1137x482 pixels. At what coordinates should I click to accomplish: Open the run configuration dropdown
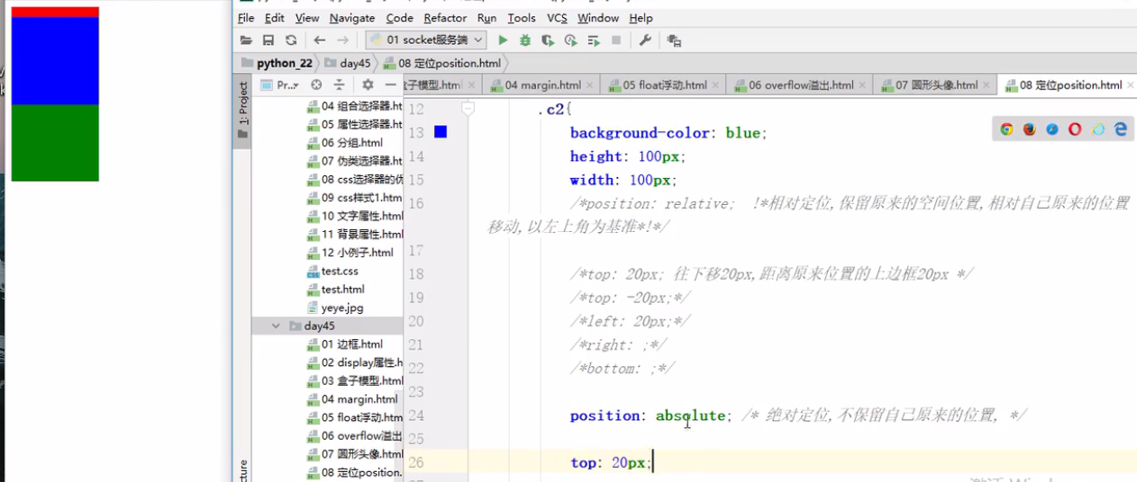pyautogui.click(x=426, y=40)
